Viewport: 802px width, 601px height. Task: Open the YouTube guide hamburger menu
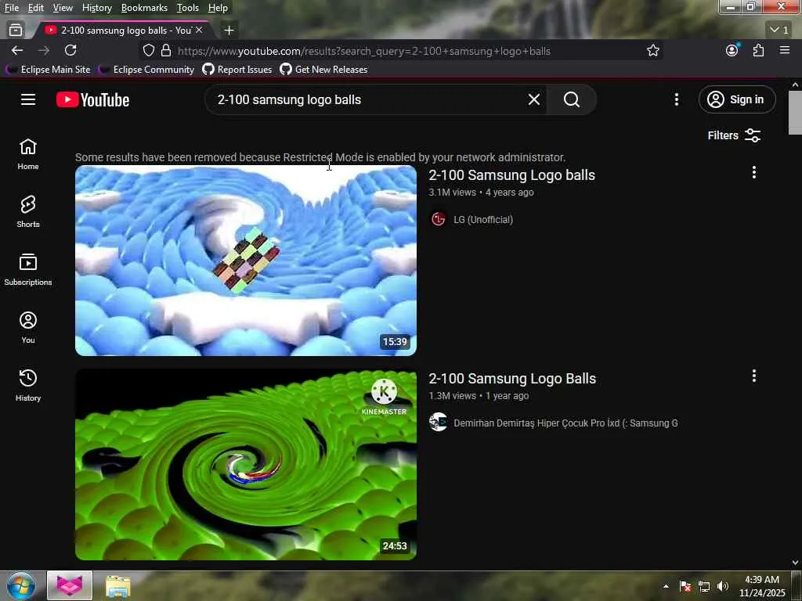(x=28, y=99)
